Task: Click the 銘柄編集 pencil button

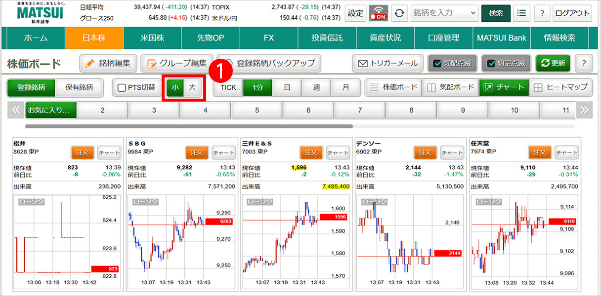Action: pos(108,63)
